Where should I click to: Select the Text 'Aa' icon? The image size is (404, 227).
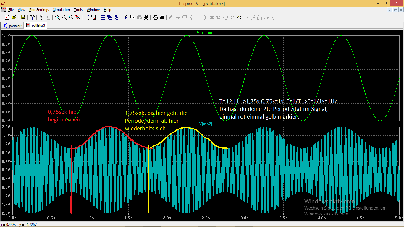click(266, 17)
